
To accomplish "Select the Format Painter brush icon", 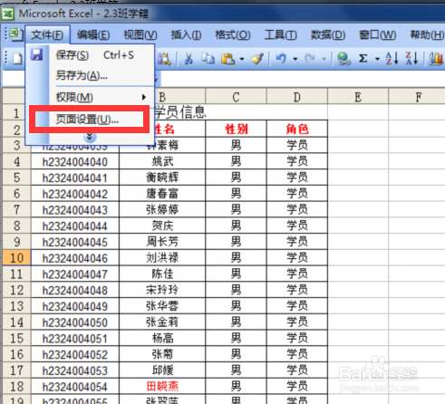I will [257, 58].
